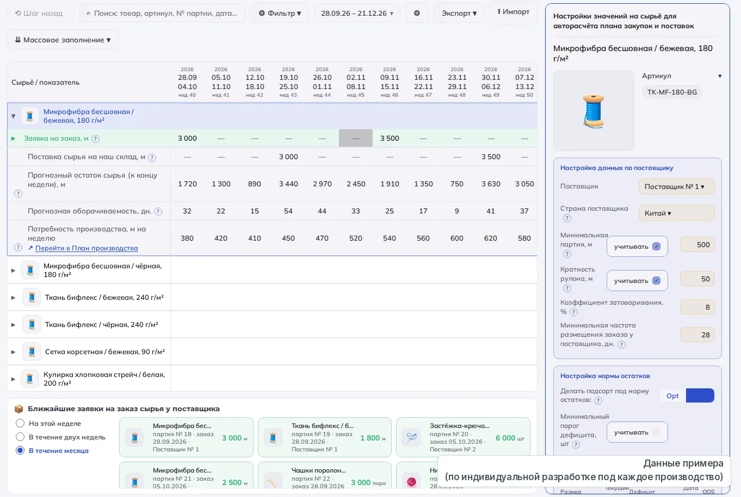Click spool icon of Ткань бифлекс чёрная row
The width and height of the screenshot is (741, 497).
(32, 325)
